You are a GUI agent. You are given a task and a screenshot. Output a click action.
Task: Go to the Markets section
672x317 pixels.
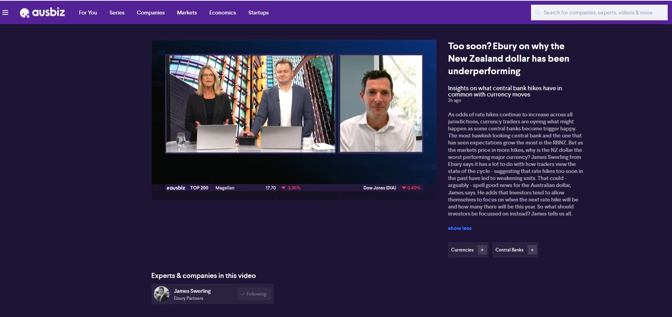tap(187, 12)
